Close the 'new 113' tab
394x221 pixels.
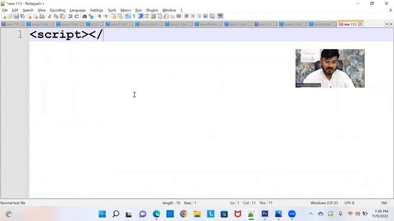(x=360, y=25)
